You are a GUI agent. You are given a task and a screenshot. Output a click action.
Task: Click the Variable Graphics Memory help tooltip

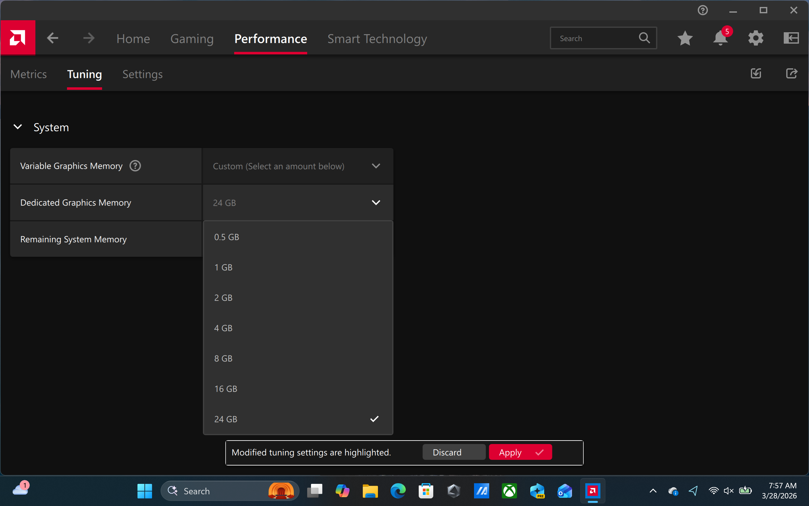pyautogui.click(x=135, y=166)
